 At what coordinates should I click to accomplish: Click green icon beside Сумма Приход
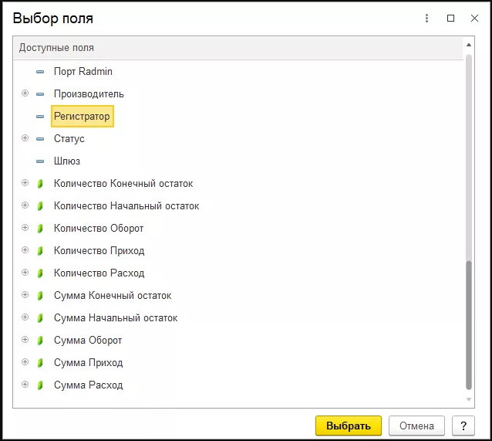40,363
